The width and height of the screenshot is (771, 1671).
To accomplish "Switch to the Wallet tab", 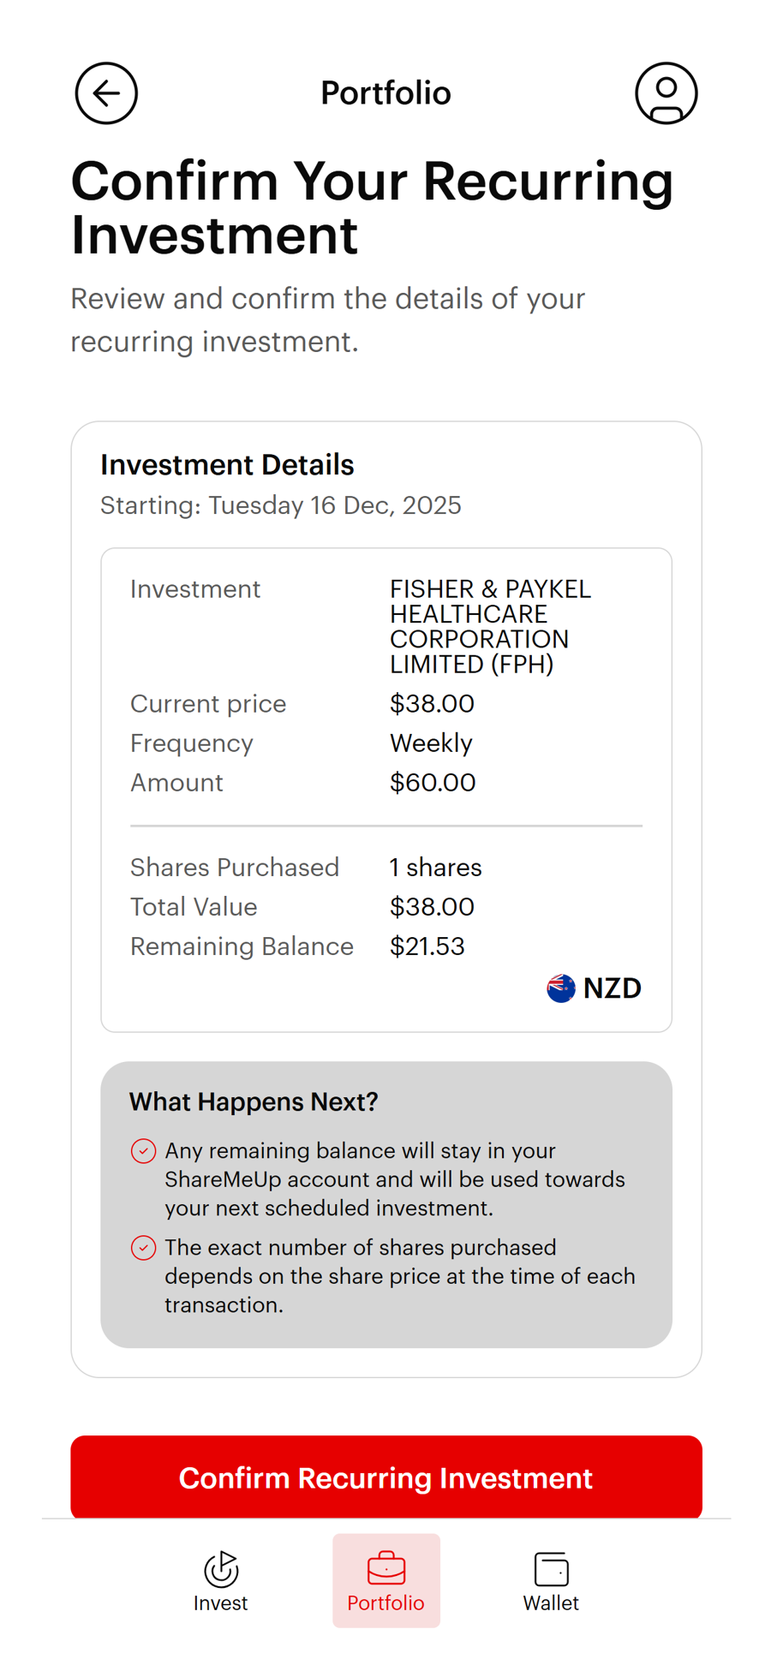I will (x=551, y=1581).
